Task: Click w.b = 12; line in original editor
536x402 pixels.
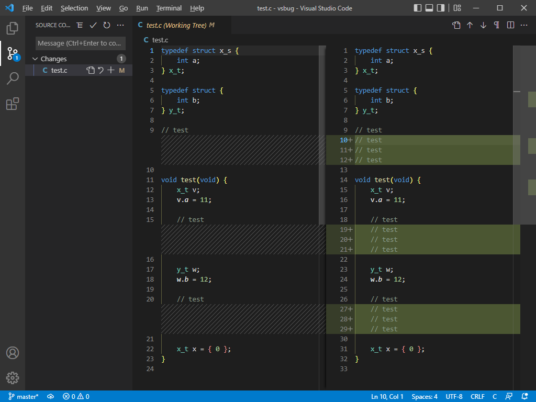Action: coord(194,280)
